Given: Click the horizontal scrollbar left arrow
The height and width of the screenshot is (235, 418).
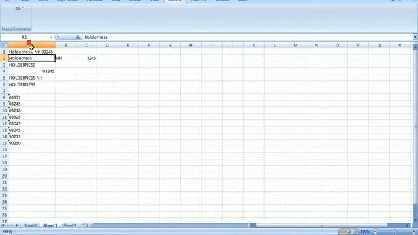Looking at the screenshot, I should coord(253,225).
